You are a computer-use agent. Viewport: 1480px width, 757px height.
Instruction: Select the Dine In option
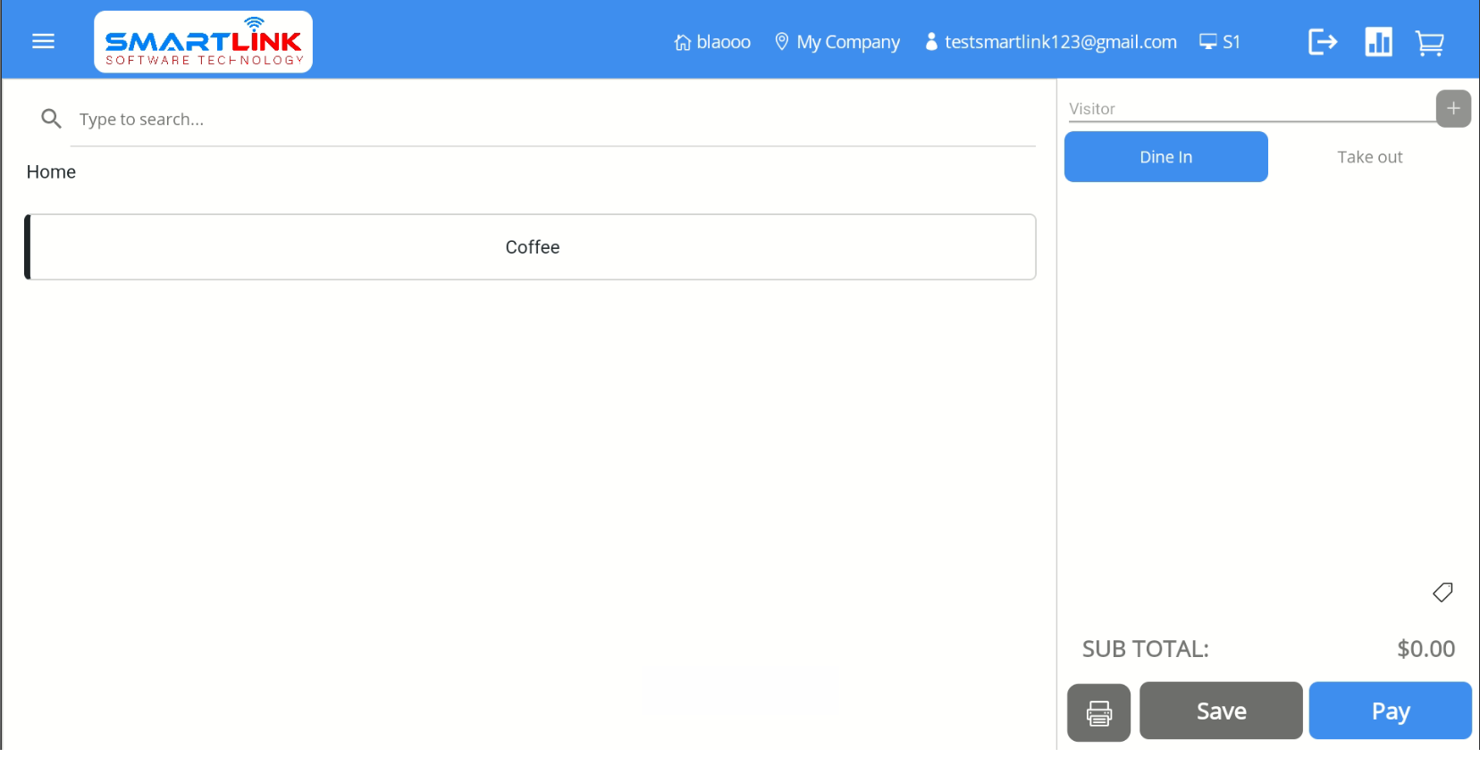[x=1165, y=157]
